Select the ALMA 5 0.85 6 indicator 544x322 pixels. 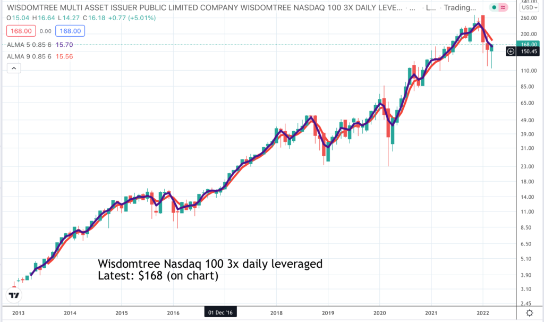[x=29, y=45]
